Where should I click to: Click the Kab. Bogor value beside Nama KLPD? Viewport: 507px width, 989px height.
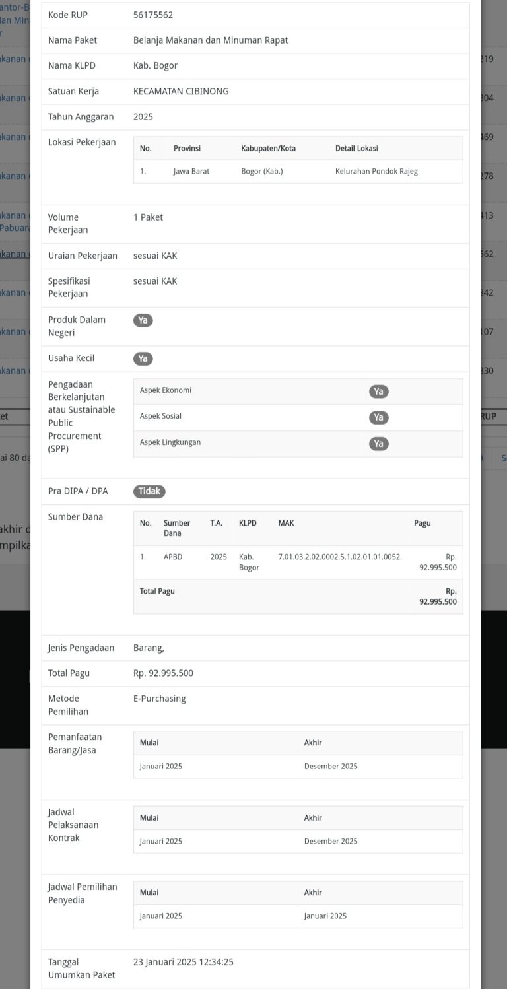[x=155, y=66]
